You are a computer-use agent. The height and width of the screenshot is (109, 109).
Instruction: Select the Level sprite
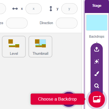(x=14, y=47)
